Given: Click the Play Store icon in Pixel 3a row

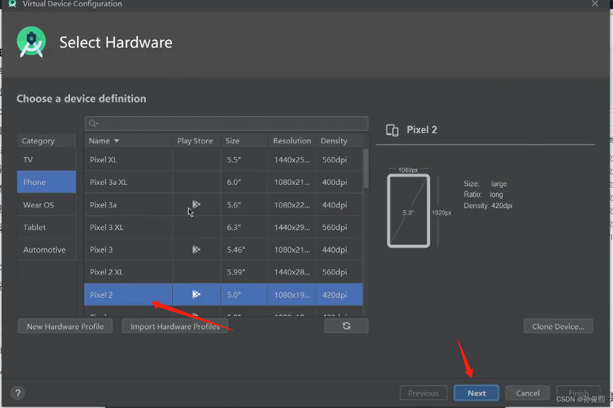Looking at the screenshot, I should (x=196, y=204).
